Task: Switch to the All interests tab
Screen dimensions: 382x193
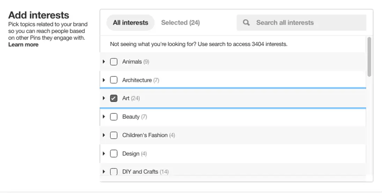Action: [130, 23]
